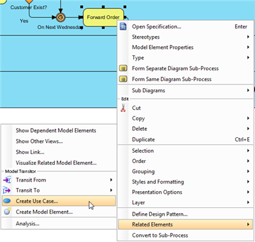Screen dimensions: 255x242
Task: Click the timer event On Next Wednesday
Action: 61,17
